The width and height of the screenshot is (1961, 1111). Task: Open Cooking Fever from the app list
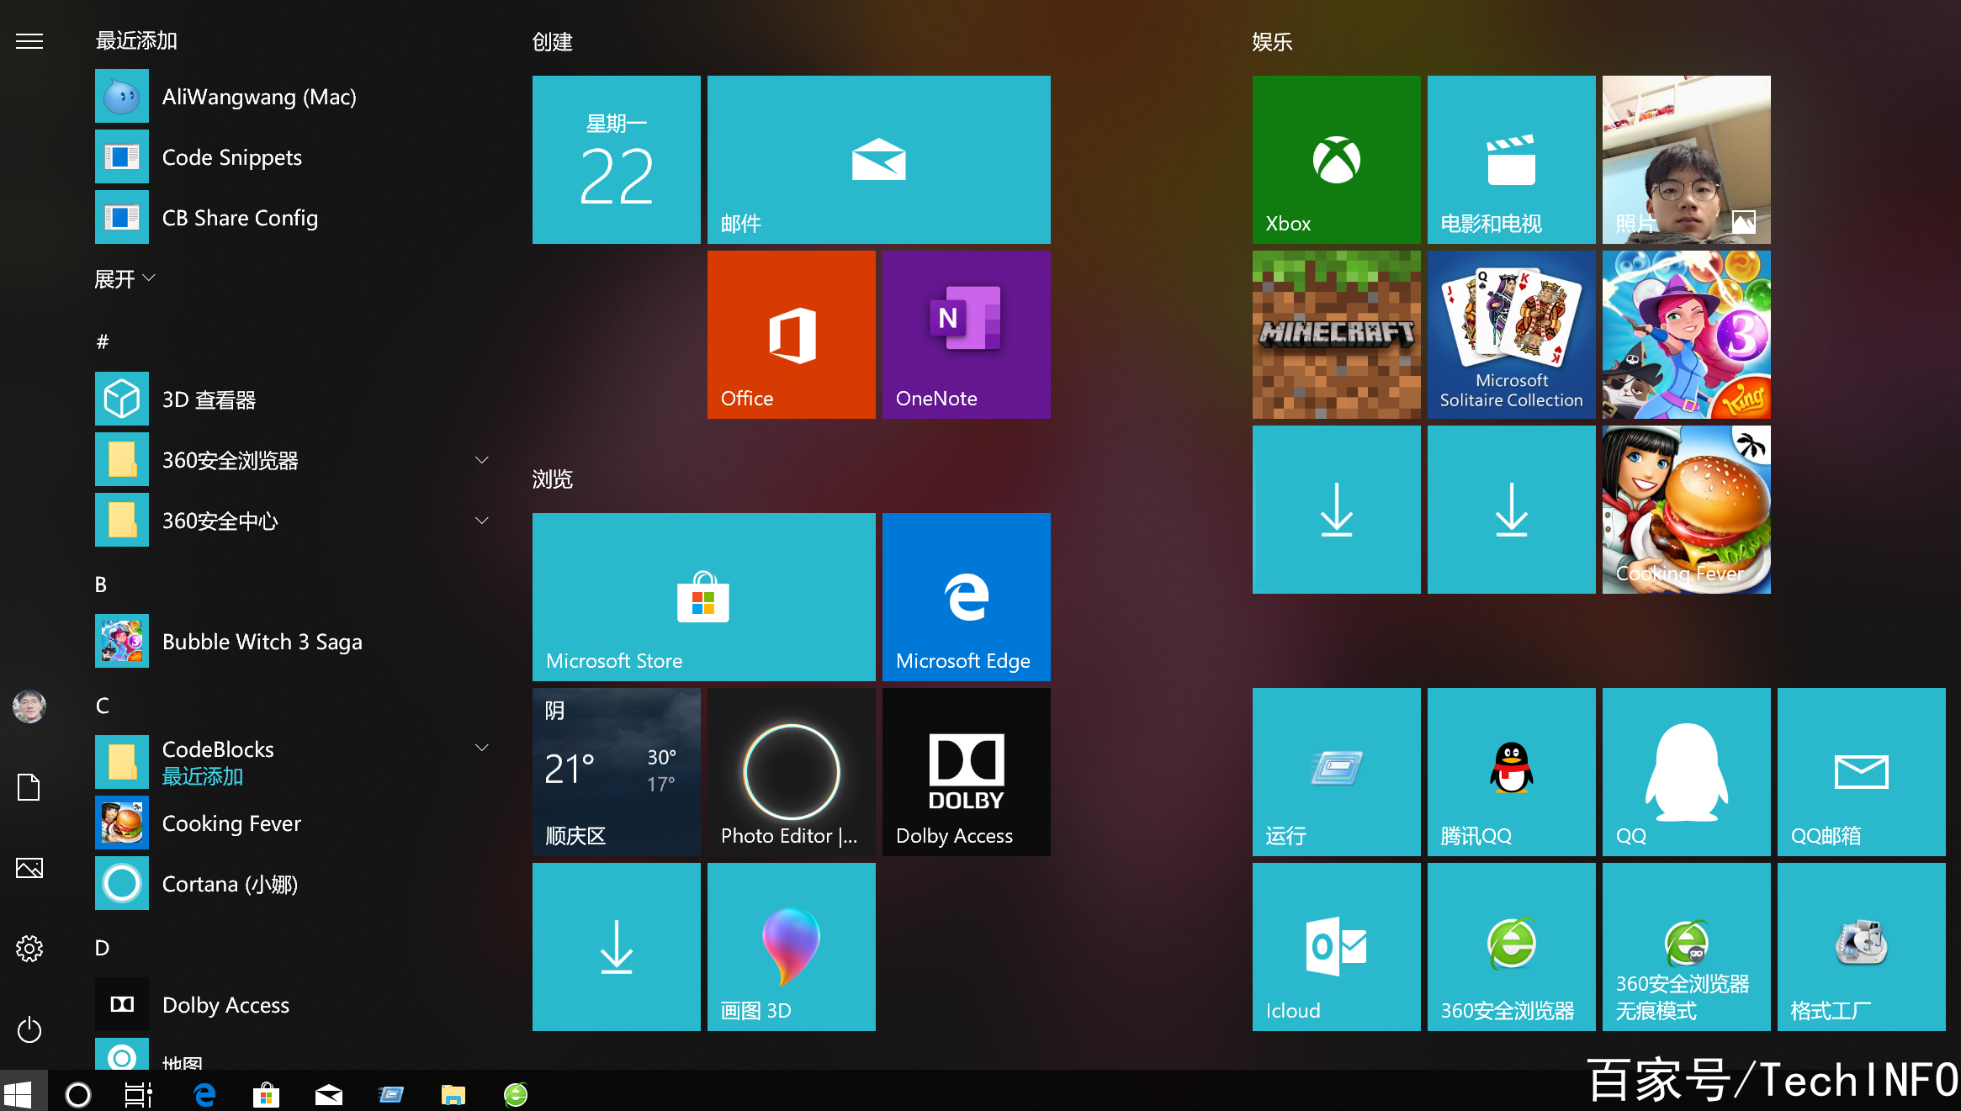(x=294, y=823)
